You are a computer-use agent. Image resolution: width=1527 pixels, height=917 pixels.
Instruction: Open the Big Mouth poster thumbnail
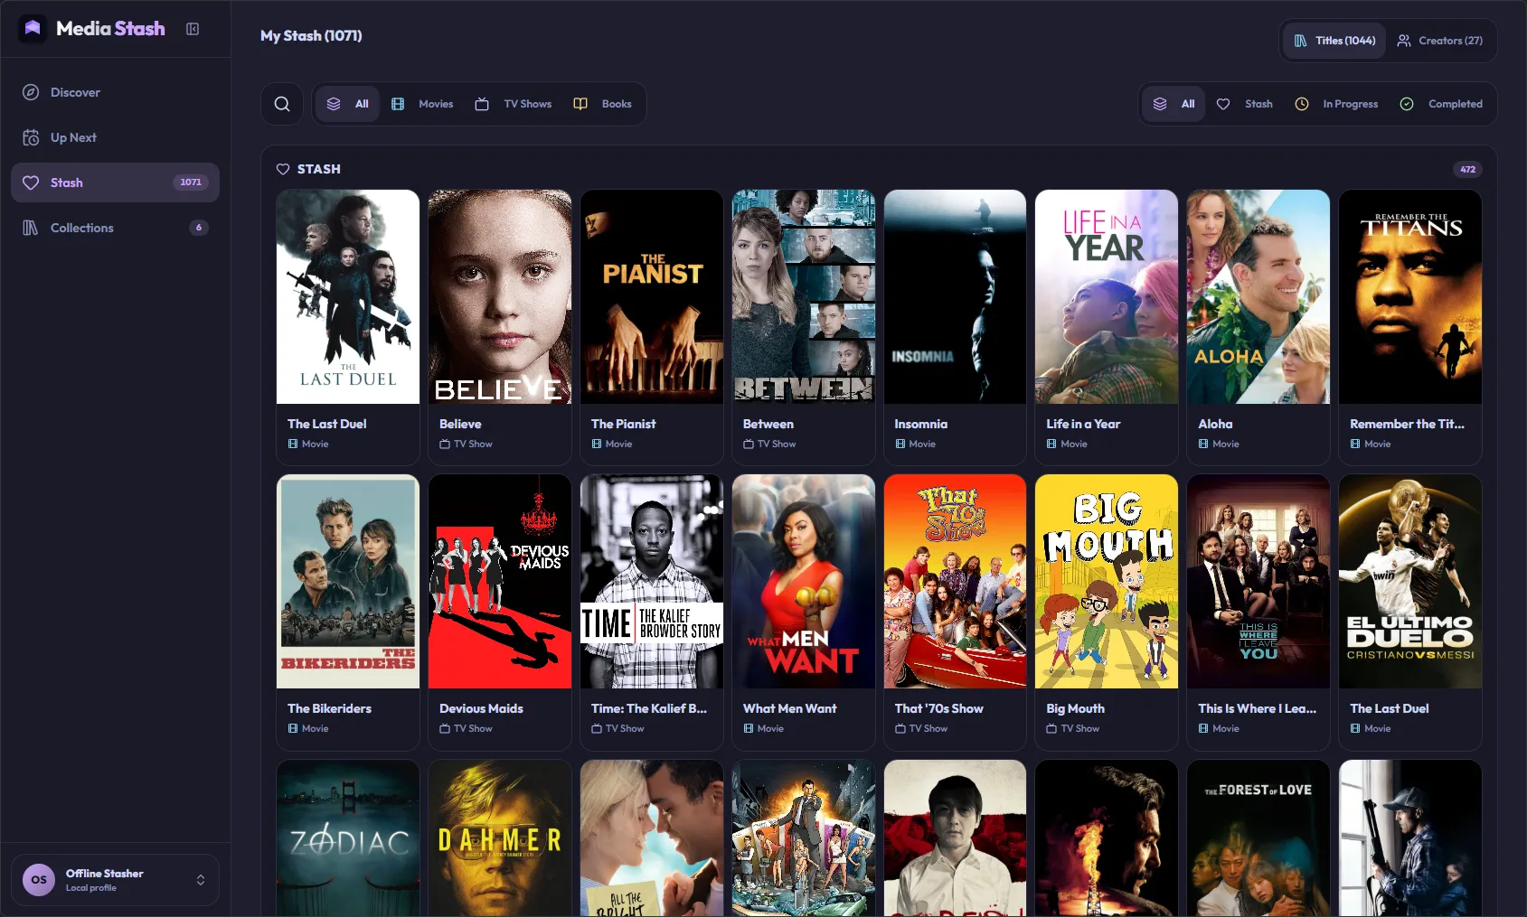[x=1107, y=582]
